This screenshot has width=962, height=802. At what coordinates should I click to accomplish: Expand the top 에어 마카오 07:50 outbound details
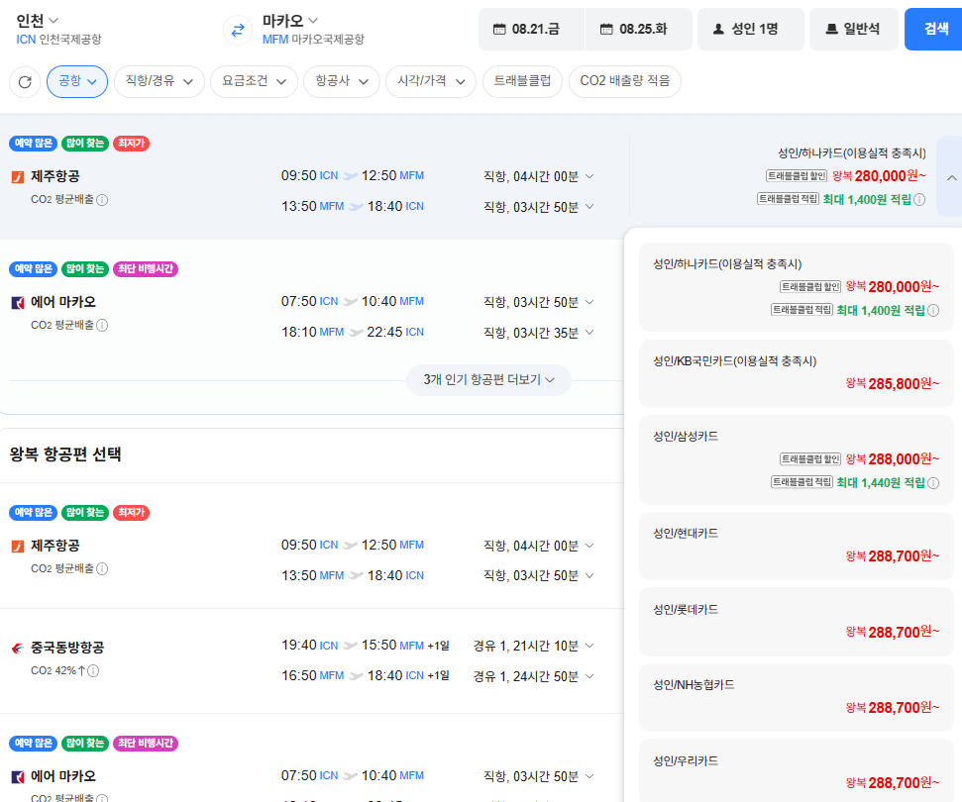pos(588,302)
